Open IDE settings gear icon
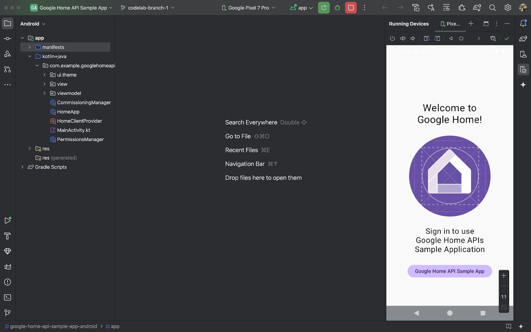Viewport: 531px width, 332px height. click(x=508, y=8)
